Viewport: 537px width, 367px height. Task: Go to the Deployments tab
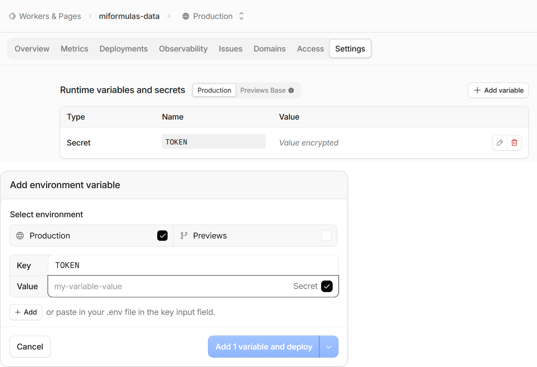coord(124,49)
